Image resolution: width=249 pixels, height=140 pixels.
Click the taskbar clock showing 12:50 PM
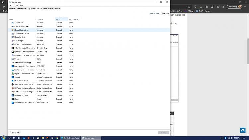point(237,138)
